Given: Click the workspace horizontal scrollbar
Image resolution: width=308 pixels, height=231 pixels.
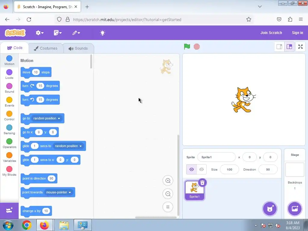Looking at the screenshot, I should click(156, 217).
